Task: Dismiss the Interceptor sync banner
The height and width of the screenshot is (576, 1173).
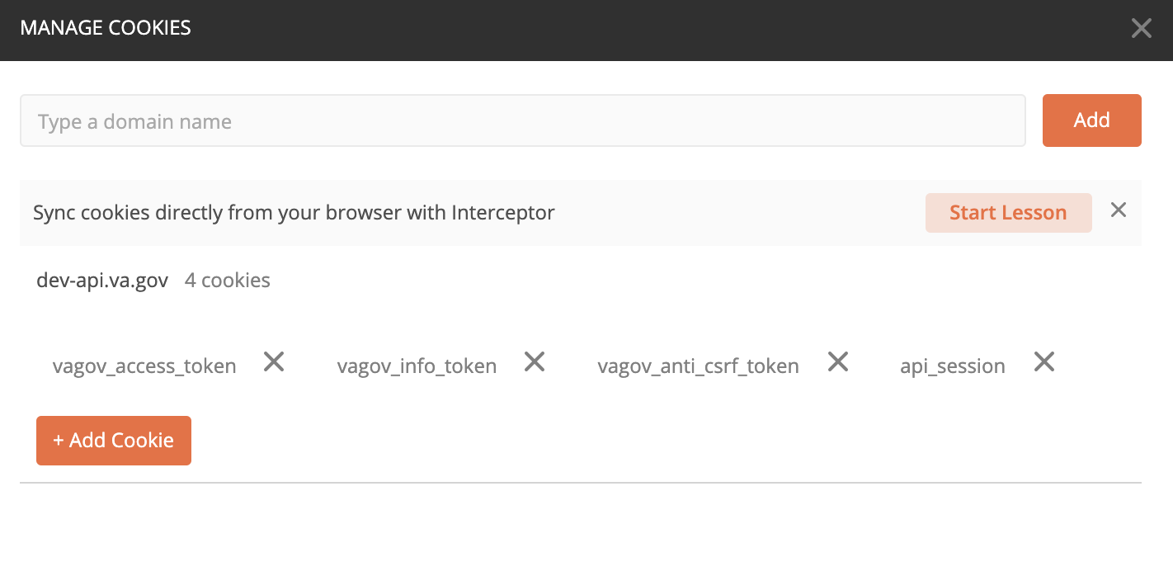Action: click(1118, 210)
